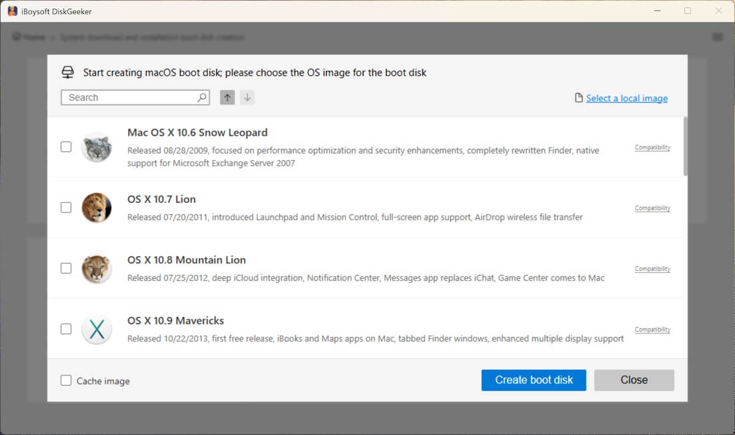Viewport: 735px width, 435px height.
Task: Click the search magnifier icon
Action: [x=202, y=97]
